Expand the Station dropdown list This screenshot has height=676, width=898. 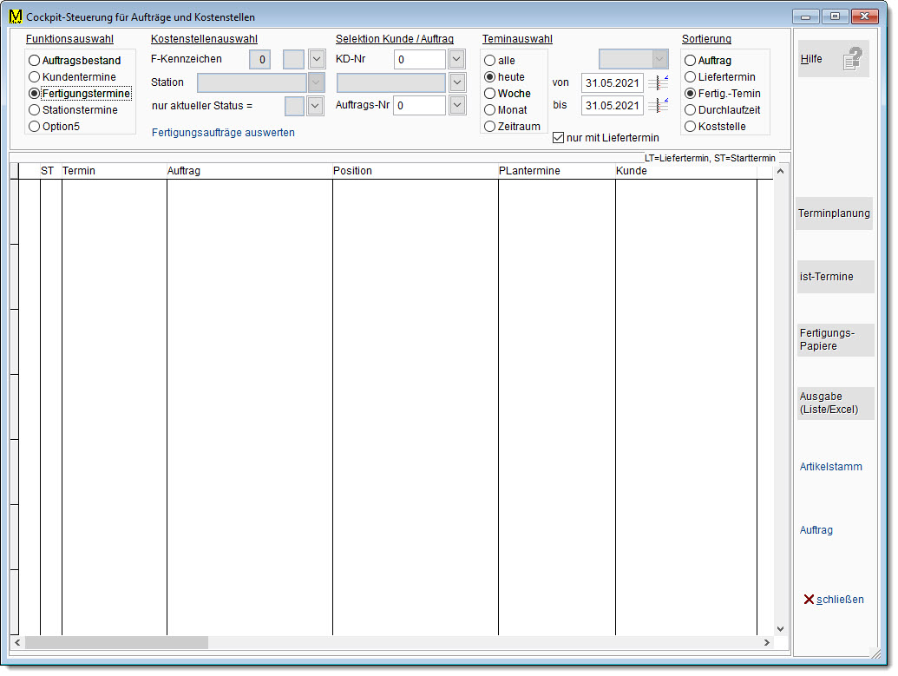point(316,82)
